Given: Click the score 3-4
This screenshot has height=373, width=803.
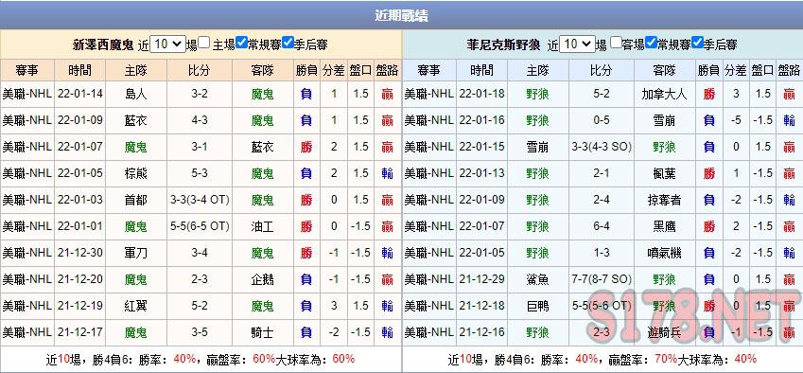Looking at the screenshot, I should click(x=200, y=253).
